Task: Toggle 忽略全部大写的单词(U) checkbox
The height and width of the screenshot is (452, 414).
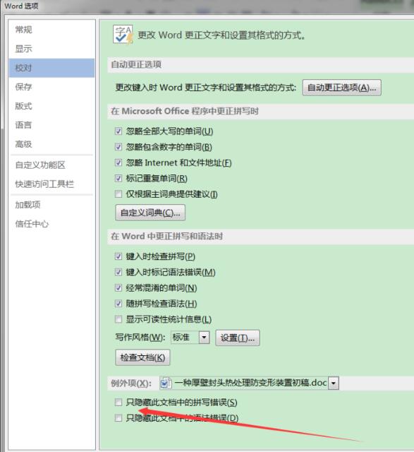Action: (x=118, y=131)
